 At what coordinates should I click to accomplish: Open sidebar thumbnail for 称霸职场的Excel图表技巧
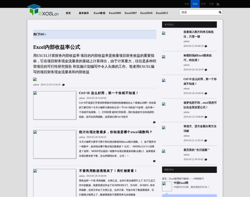164,57
